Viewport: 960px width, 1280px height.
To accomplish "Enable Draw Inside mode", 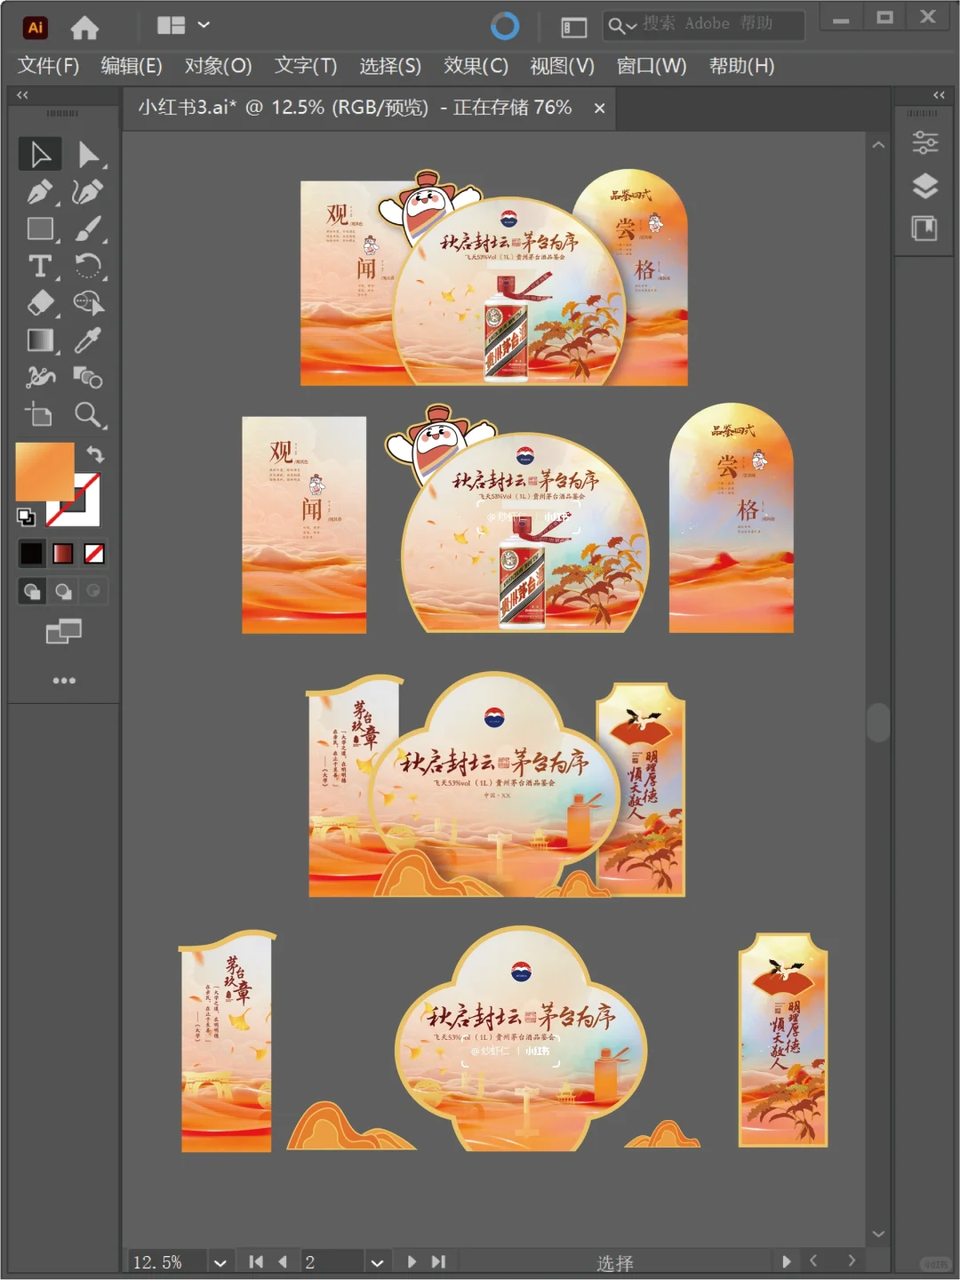I will point(93,591).
